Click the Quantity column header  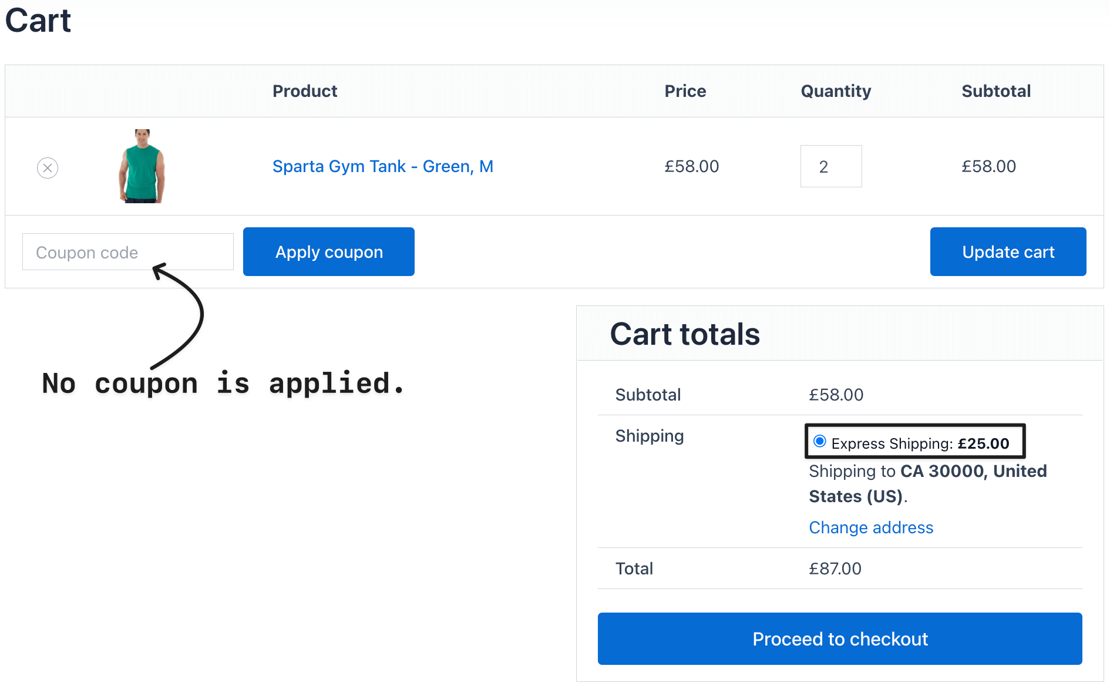[836, 91]
